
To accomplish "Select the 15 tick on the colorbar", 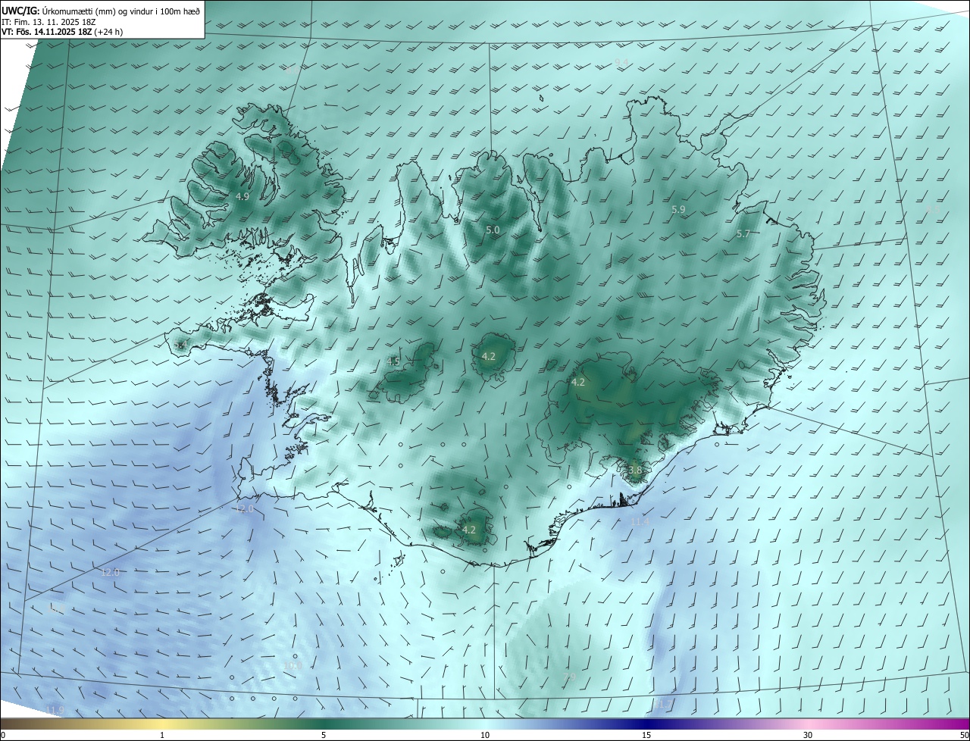I will coord(646,735).
